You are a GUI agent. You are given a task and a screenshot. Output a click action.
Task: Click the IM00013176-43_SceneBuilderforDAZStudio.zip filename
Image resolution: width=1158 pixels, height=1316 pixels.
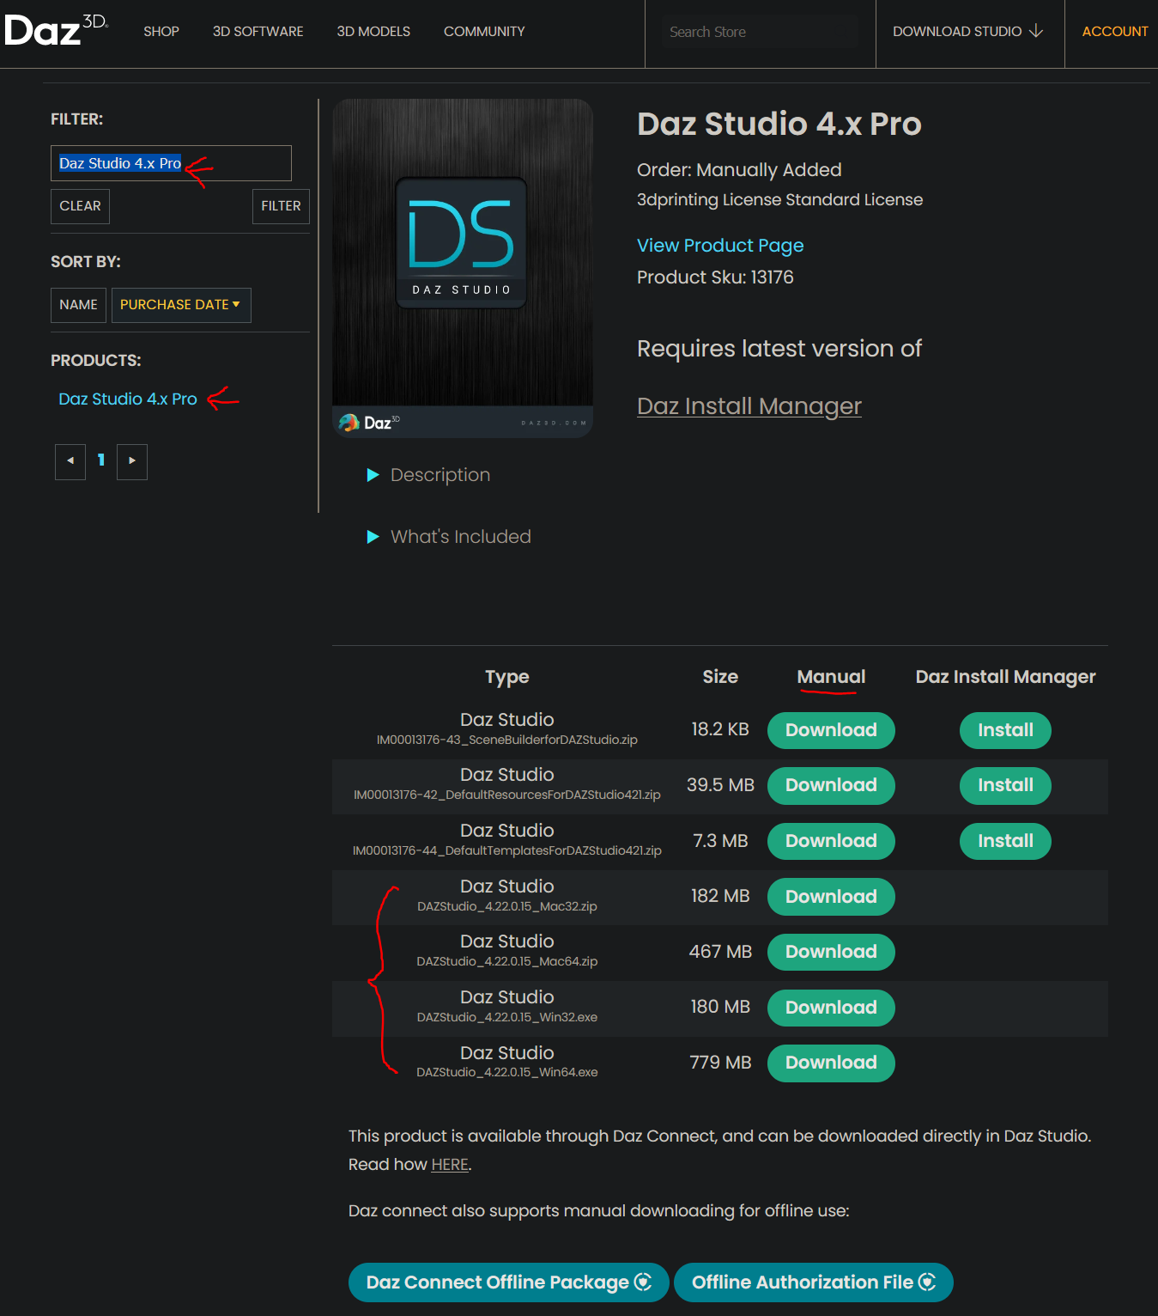pyautogui.click(x=507, y=740)
